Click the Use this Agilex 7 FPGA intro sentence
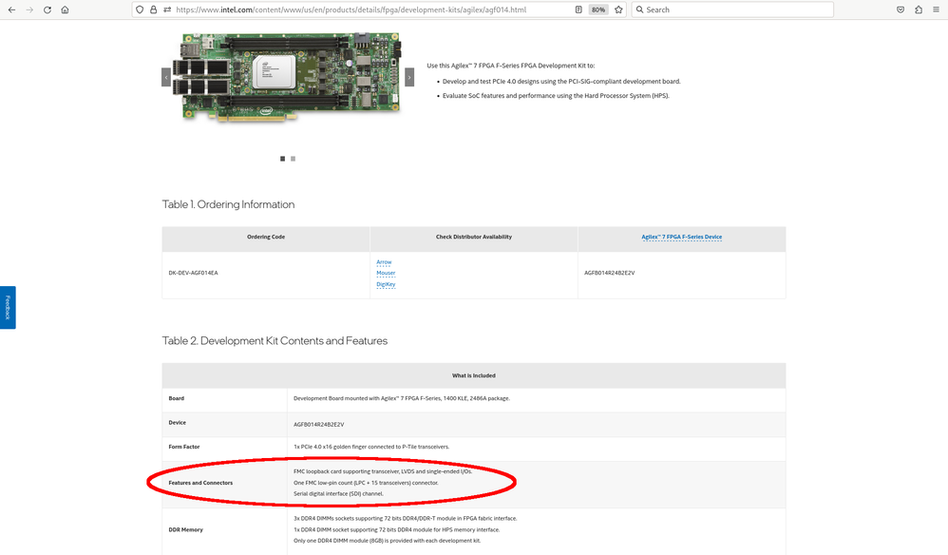 coord(511,66)
